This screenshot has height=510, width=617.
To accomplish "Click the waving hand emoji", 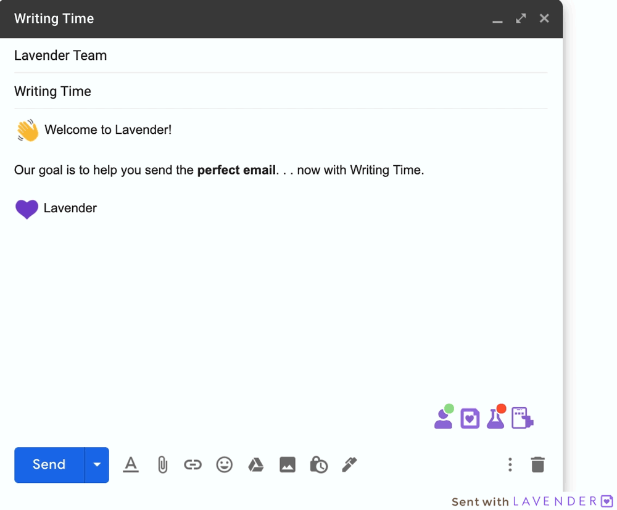I will pos(28,131).
